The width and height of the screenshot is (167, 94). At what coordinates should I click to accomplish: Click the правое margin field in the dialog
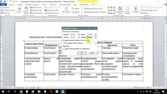[x=91, y=37]
